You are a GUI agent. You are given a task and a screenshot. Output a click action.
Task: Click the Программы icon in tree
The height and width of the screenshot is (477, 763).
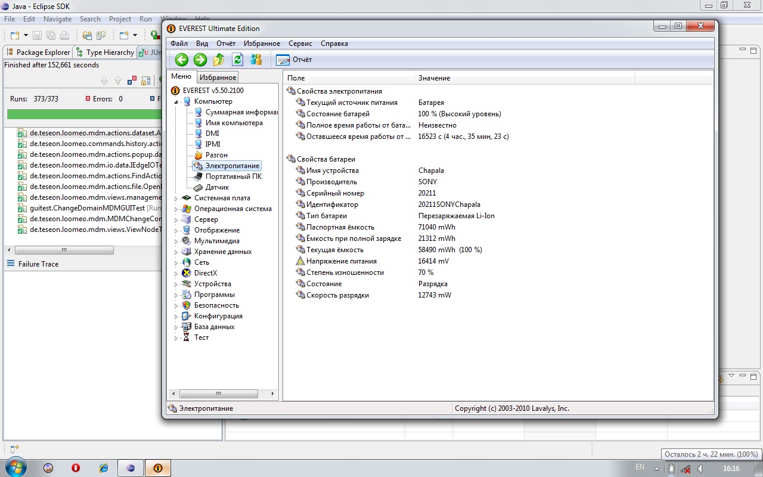click(187, 295)
